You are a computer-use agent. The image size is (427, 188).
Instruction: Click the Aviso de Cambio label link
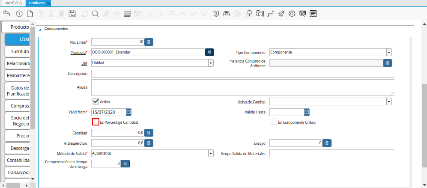click(251, 102)
